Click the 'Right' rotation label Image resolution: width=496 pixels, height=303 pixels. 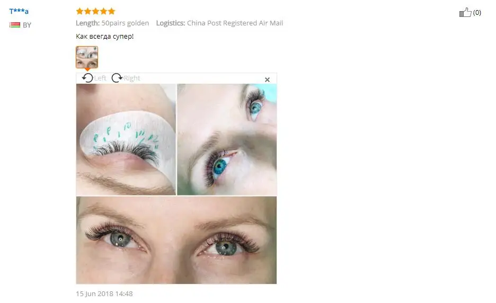pos(132,78)
